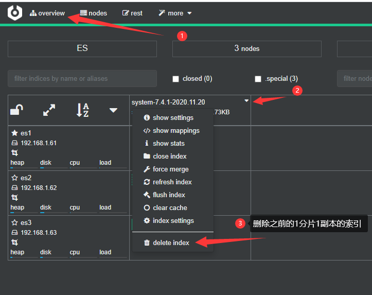This screenshot has width=372, height=295.
Task: Click es1 heap usage bar
Action: coord(24,168)
